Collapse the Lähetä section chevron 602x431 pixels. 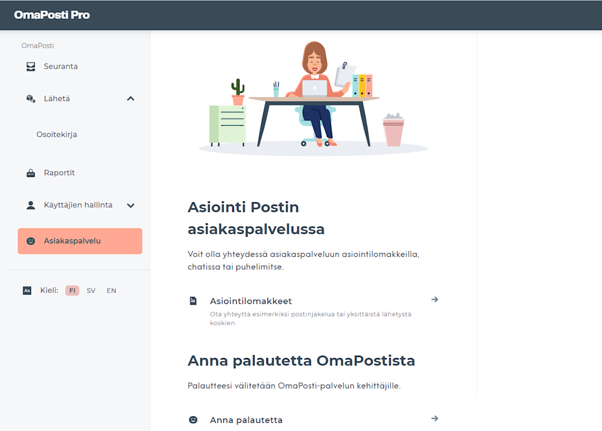(131, 99)
